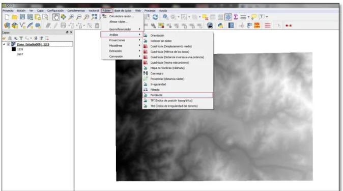Select Zona_EstudioDEM_12.5 layer name
343x191 pixels.
click(x=33, y=44)
